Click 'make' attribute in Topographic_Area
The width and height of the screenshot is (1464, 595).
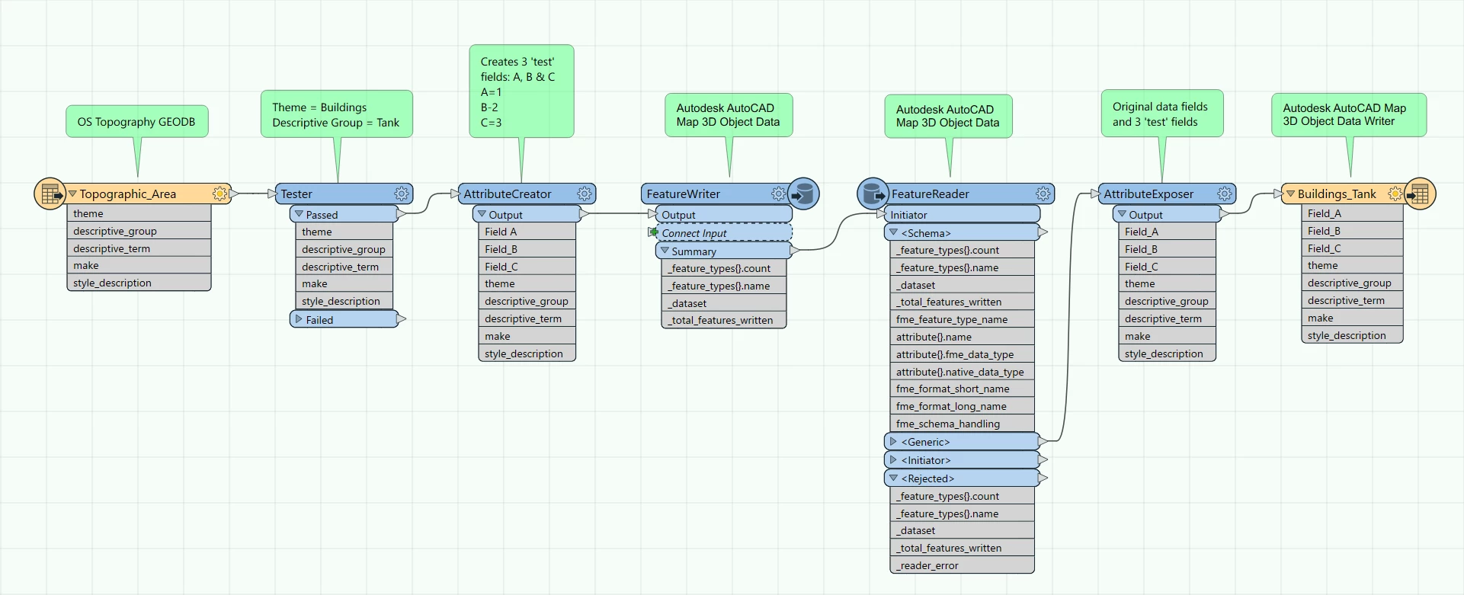point(139,265)
